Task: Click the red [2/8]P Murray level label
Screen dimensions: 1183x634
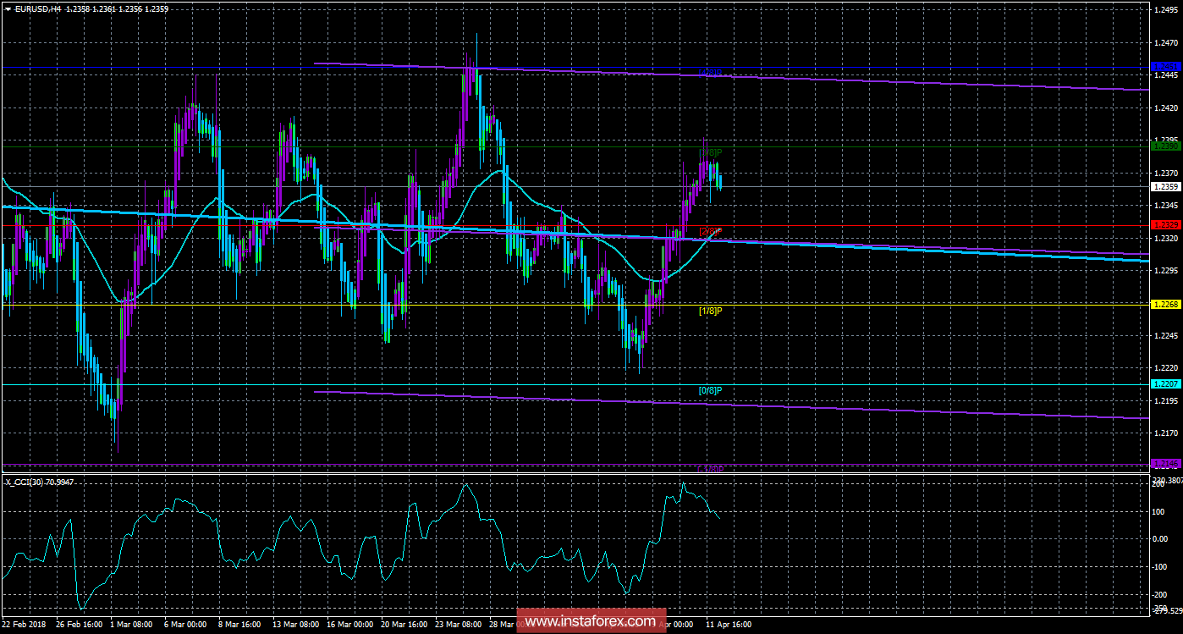Action: [710, 231]
